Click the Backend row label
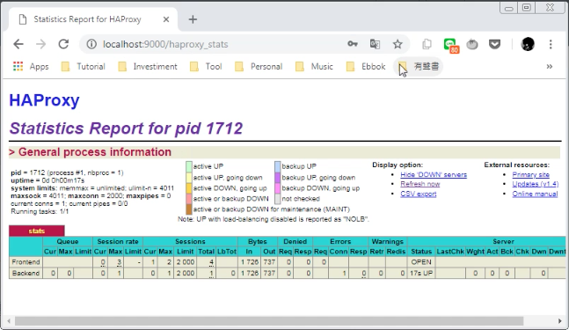The height and width of the screenshot is (330, 569). point(26,273)
